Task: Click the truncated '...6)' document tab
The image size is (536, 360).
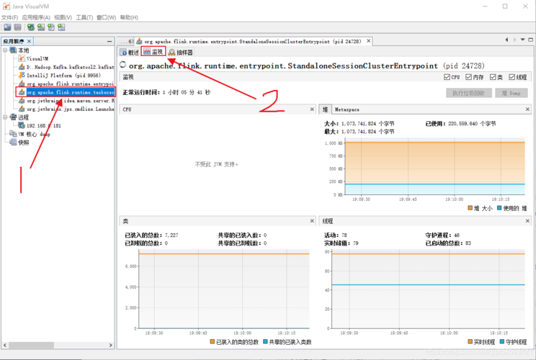Action: 126,41
